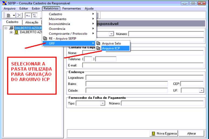The height and width of the screenshot is (139, 209).
Task: Expand the Inconsistência submenu
Action: point(69,24)
